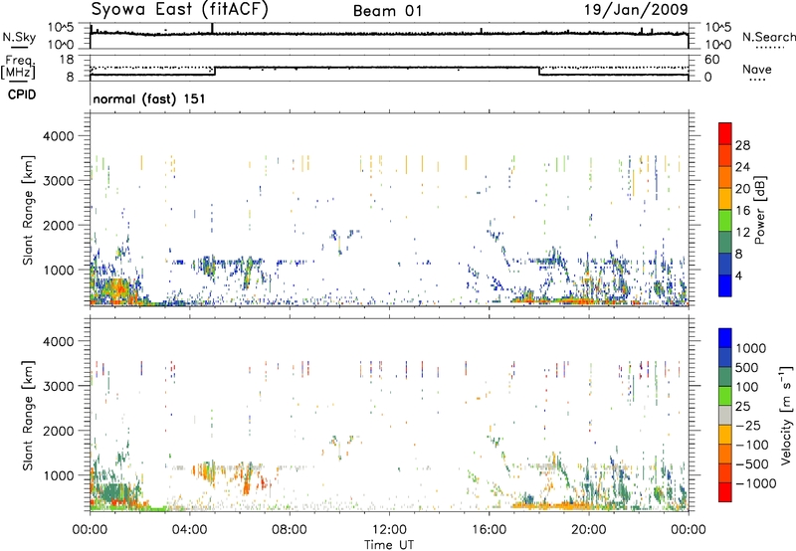This screenshot has width=796, height=551.
Task: Click the red top segment of Power color bar
Action: pyautogui.click(x=725, y=133)
